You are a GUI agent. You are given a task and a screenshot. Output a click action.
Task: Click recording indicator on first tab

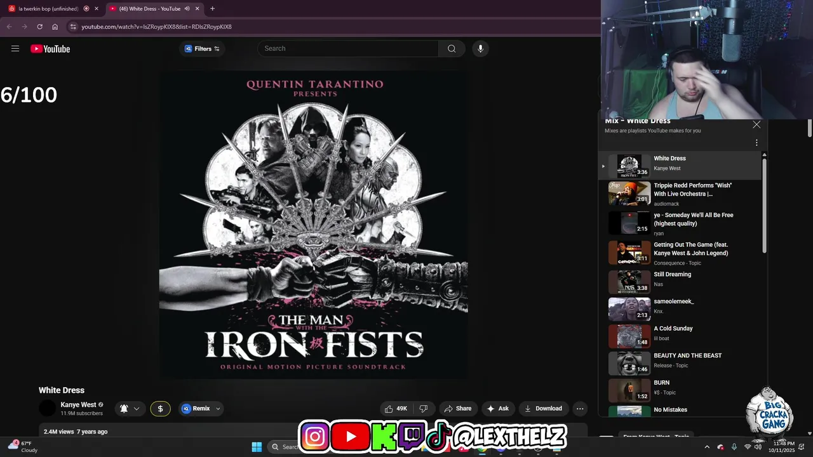coord(86,9)
